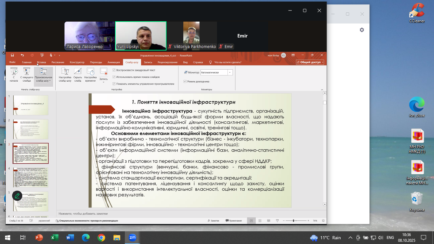
Task: Click the Настройка времени rehearse icon
Action: coord(90,75)
